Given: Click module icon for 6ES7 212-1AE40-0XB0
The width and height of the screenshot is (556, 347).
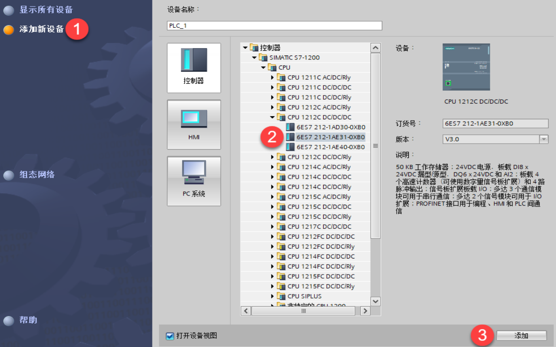Looking at the screenshot, I should click(290, 147).
